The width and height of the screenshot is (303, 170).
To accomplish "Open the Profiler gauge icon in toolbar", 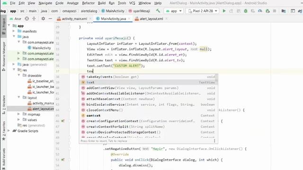I will (x=260, y=11).
